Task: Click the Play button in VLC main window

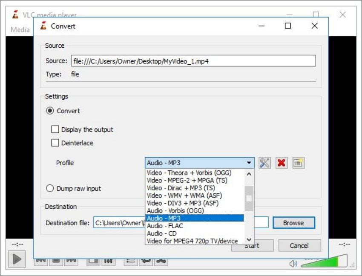Action: tap(17, 259)
